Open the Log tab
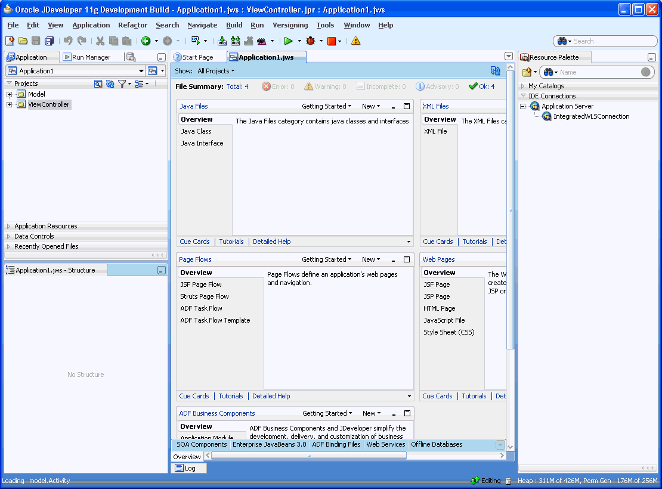Screen dimensions: 662x489 [188, 468]
